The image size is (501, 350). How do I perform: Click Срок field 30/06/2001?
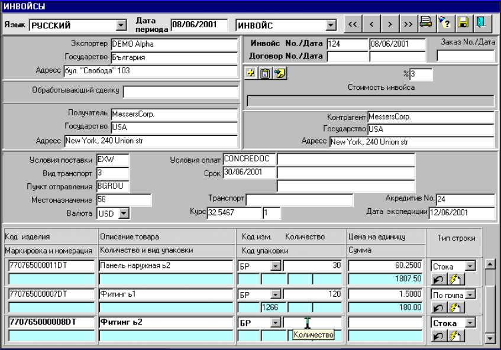point(249,172)
